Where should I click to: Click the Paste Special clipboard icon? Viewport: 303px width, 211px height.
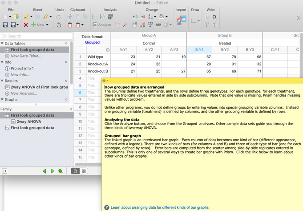pyautogui.click(x=78, y=25)
